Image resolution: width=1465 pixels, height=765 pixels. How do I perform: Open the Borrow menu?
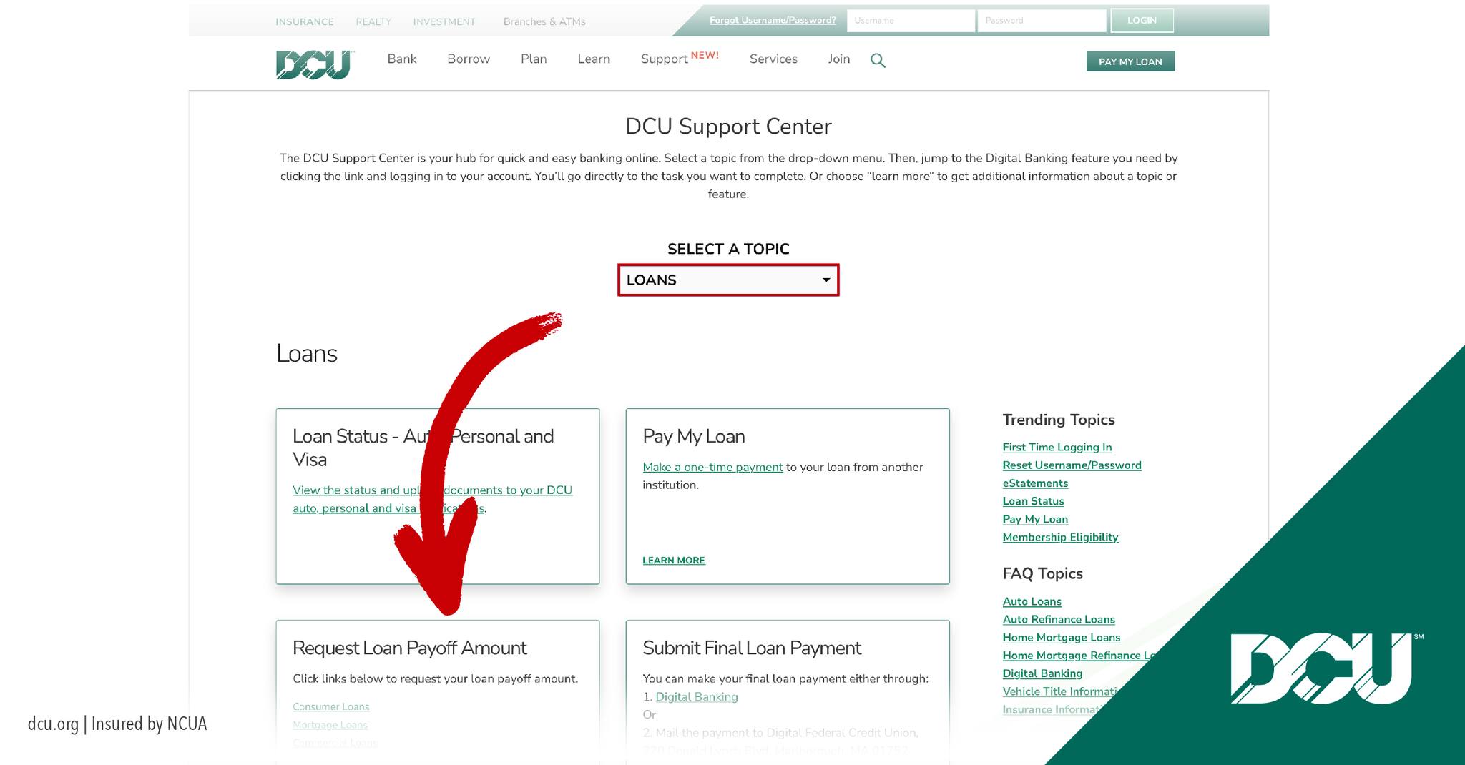[x=469, y=59]
